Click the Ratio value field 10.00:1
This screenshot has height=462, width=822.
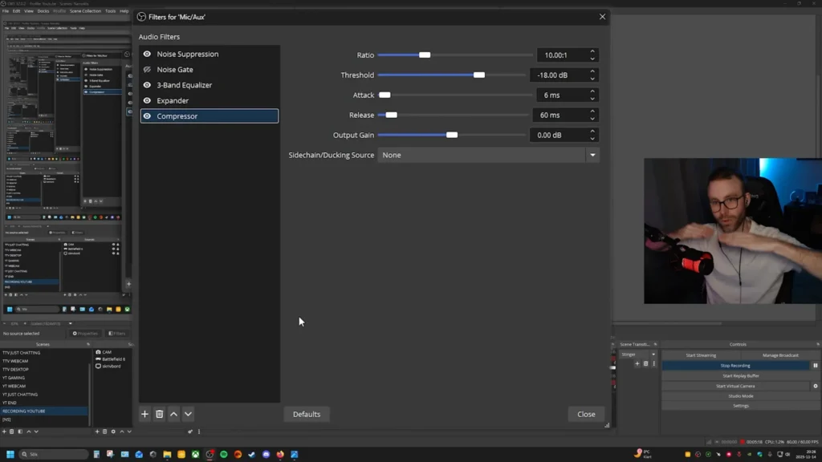pyautogui.click(x=561, y=55)
